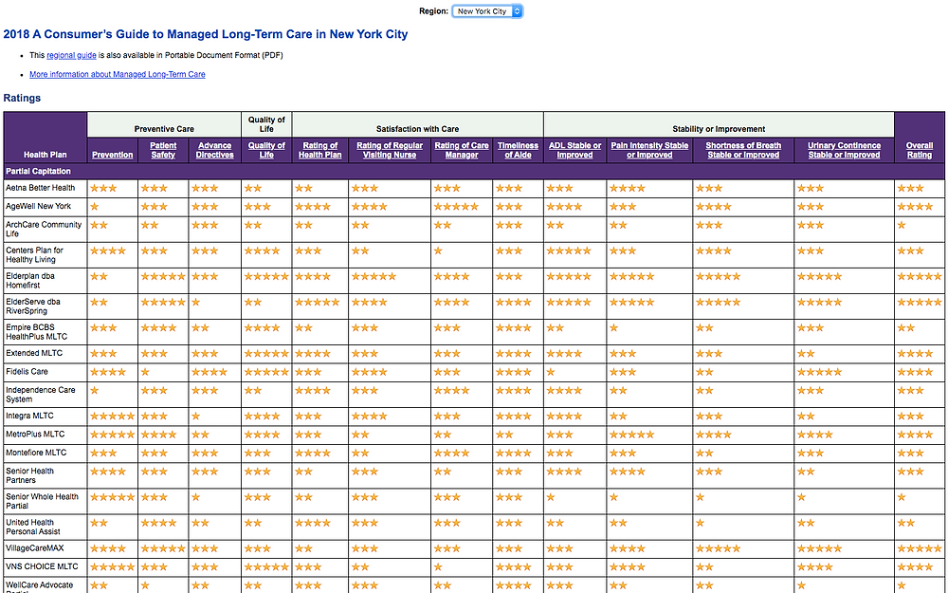Click the 2018 Consumer's Guide page title
The image size is (948, 593).
coord(206,33)
